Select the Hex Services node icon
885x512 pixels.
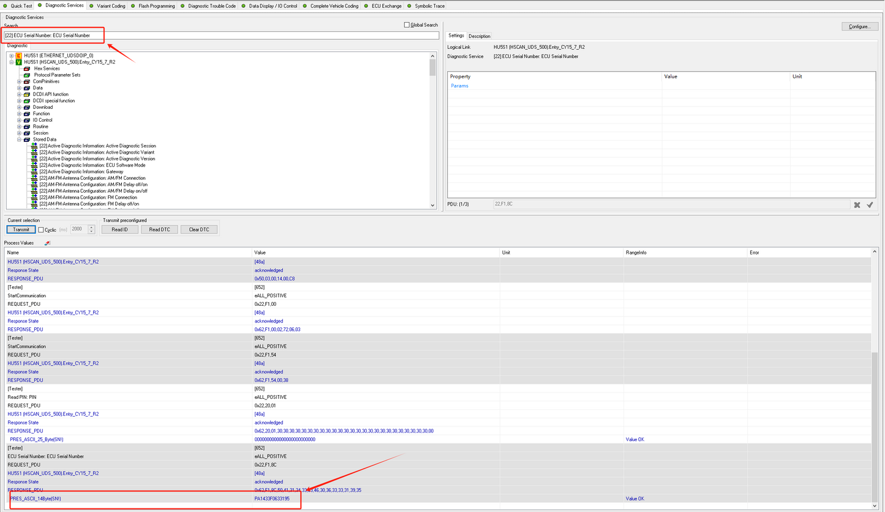(x=27, y=69)
